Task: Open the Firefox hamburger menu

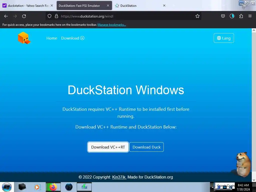Action: point(250,16)
